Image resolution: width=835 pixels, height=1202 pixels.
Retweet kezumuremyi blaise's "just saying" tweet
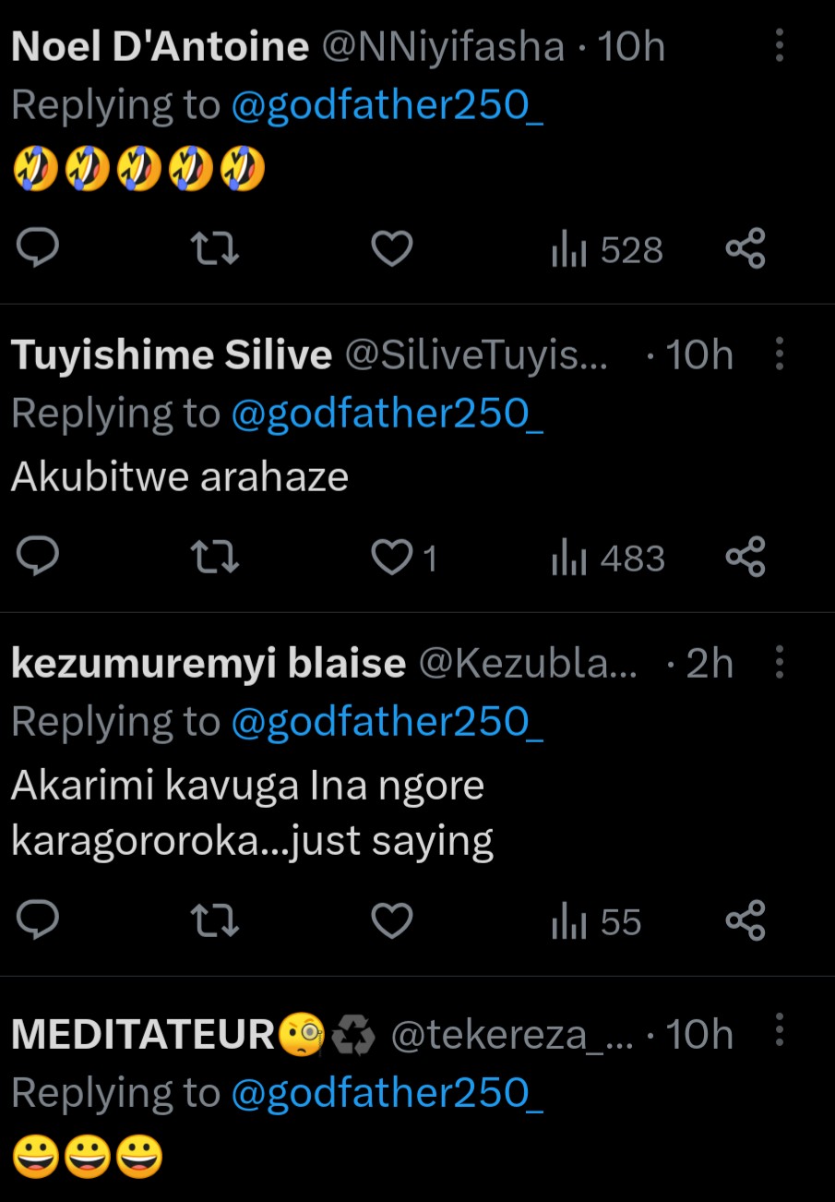pos(214,920)
